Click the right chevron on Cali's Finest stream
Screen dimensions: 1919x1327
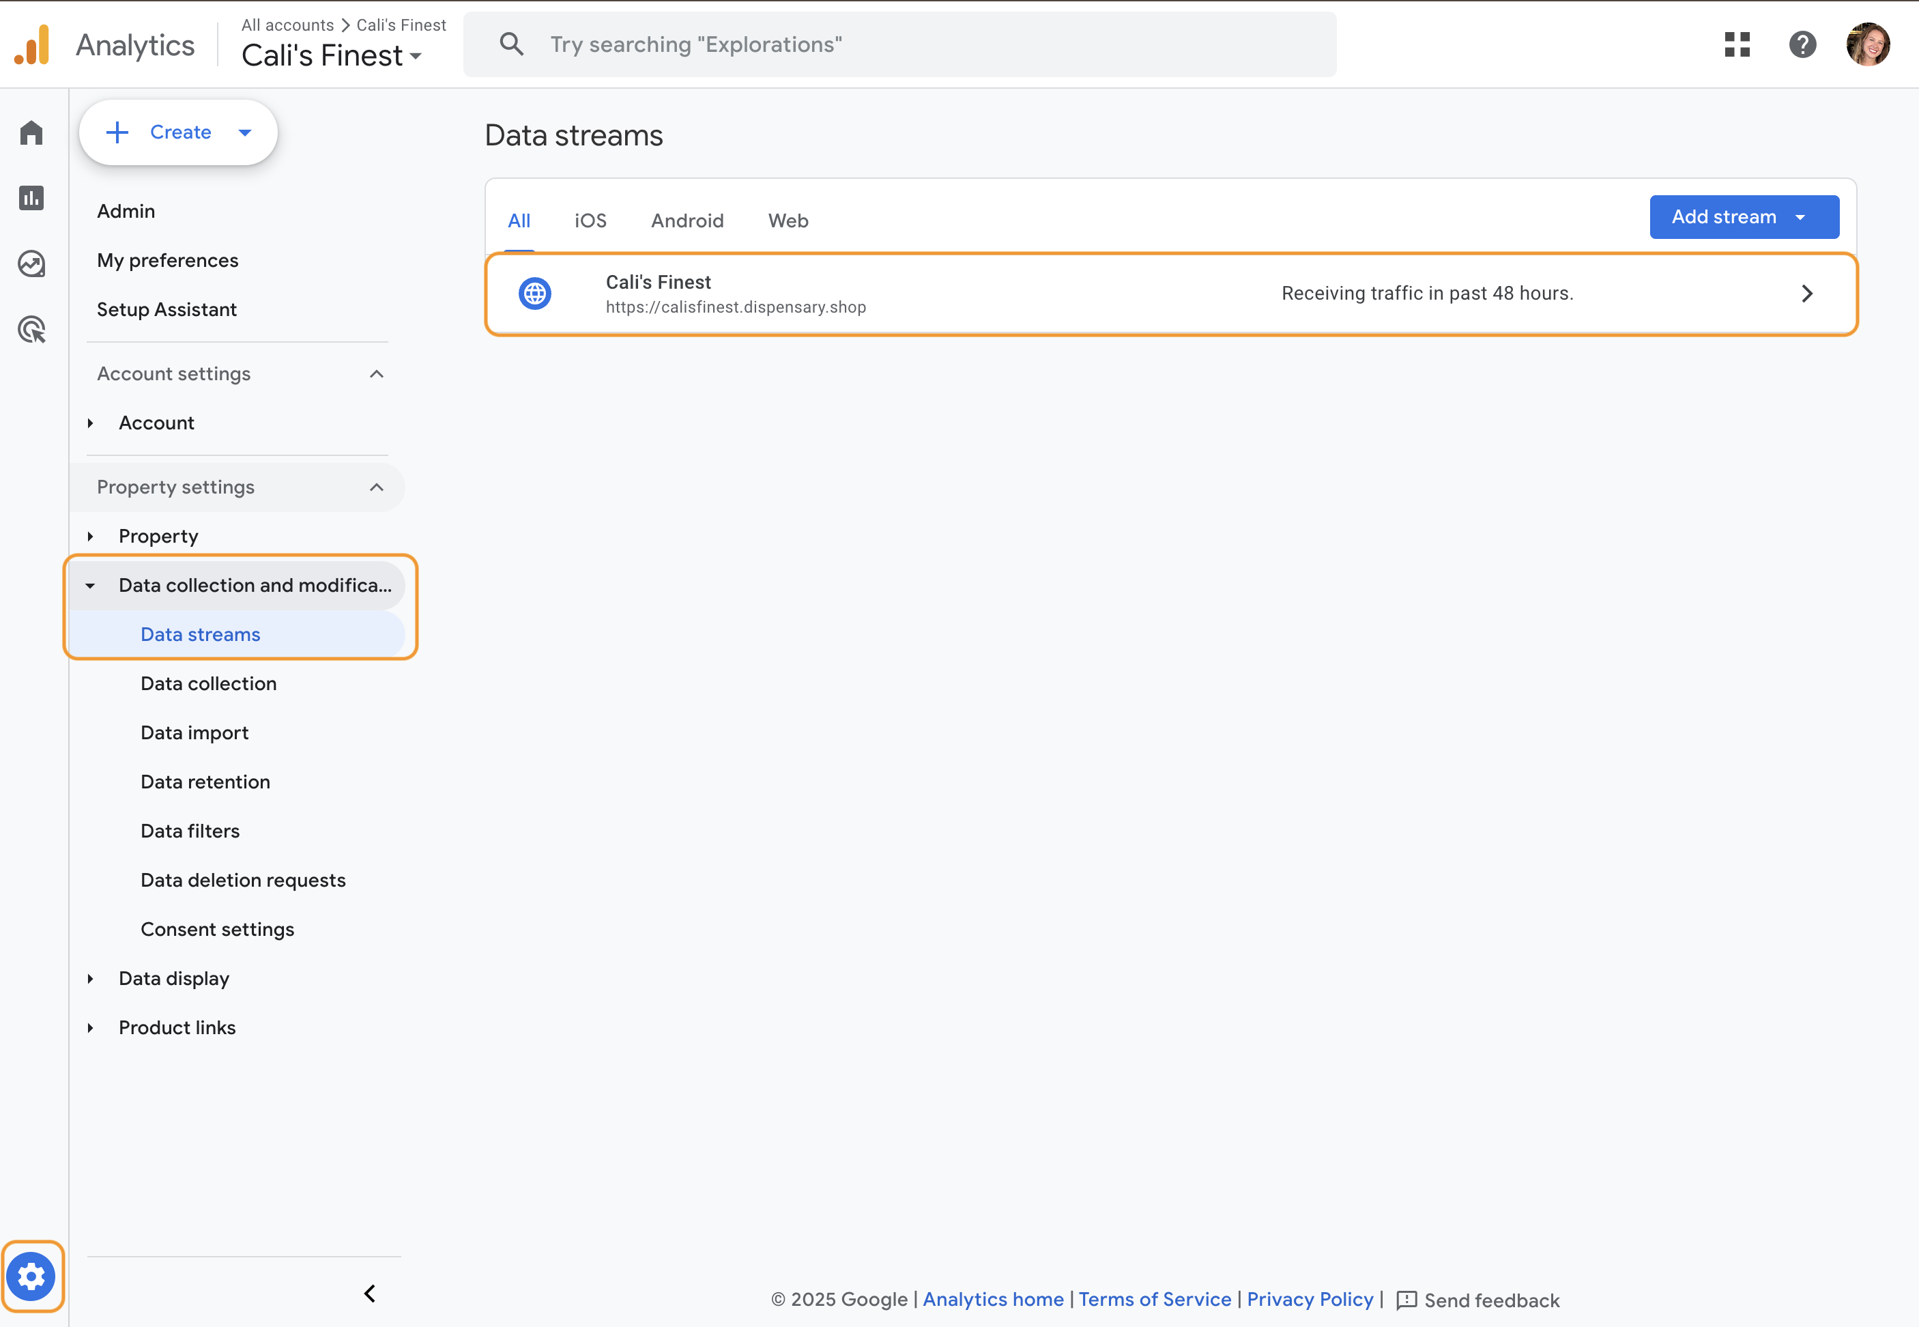tap(1808, 294)
